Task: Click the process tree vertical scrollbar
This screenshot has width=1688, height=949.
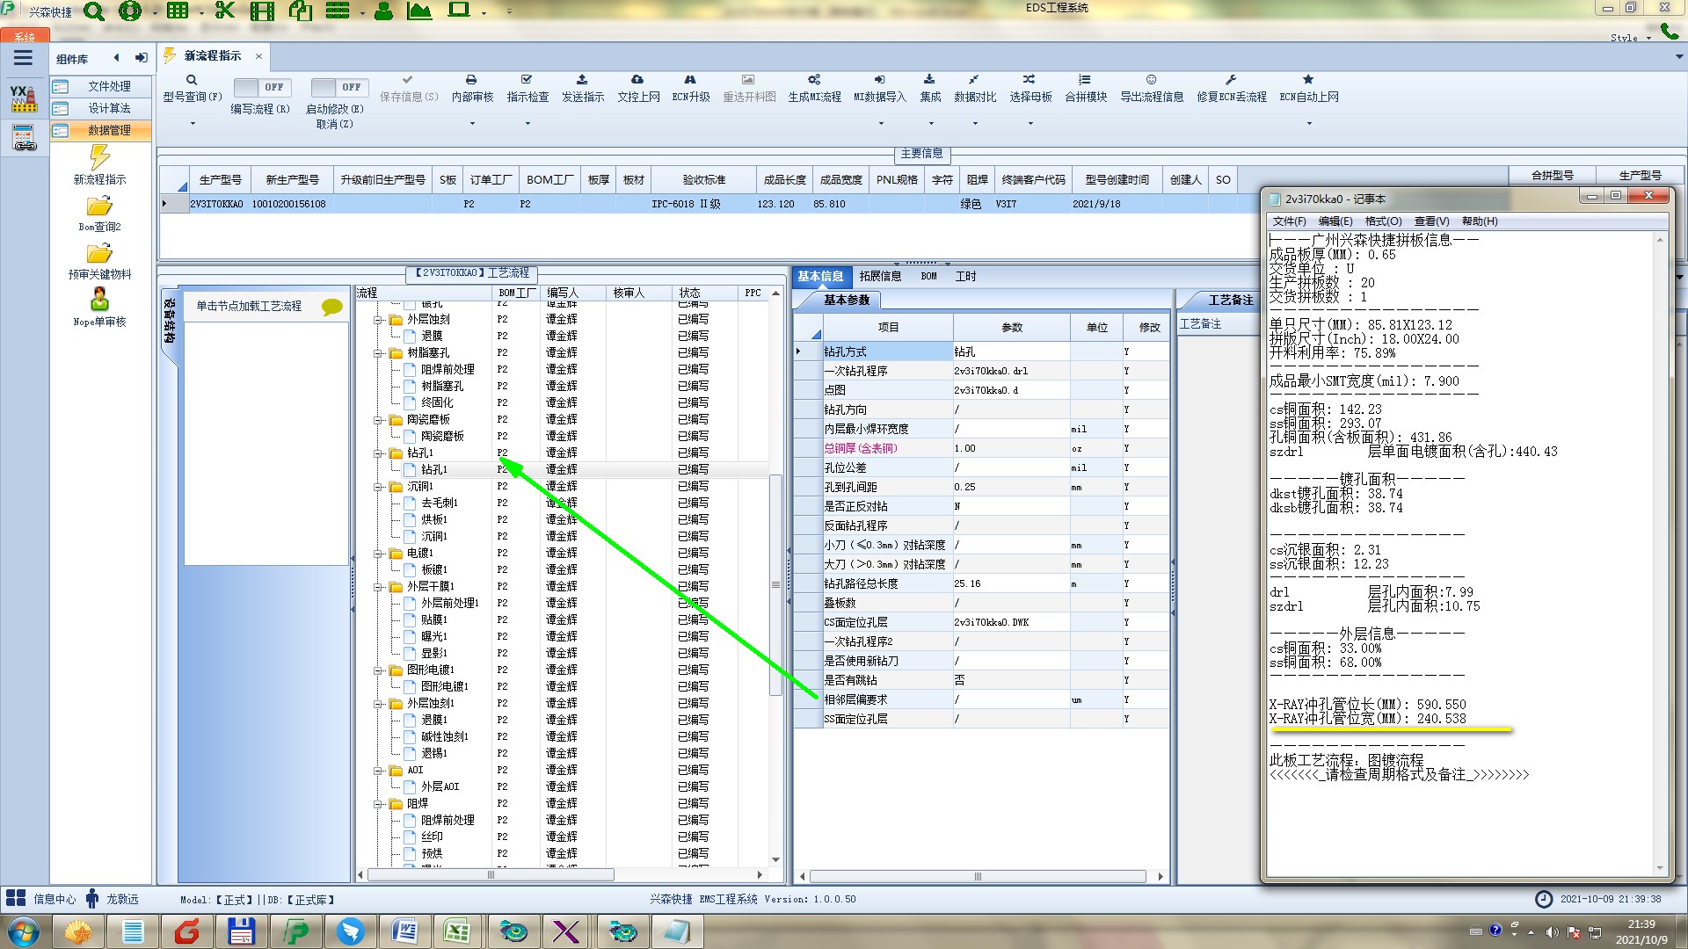Action: (x=775, y=584)
